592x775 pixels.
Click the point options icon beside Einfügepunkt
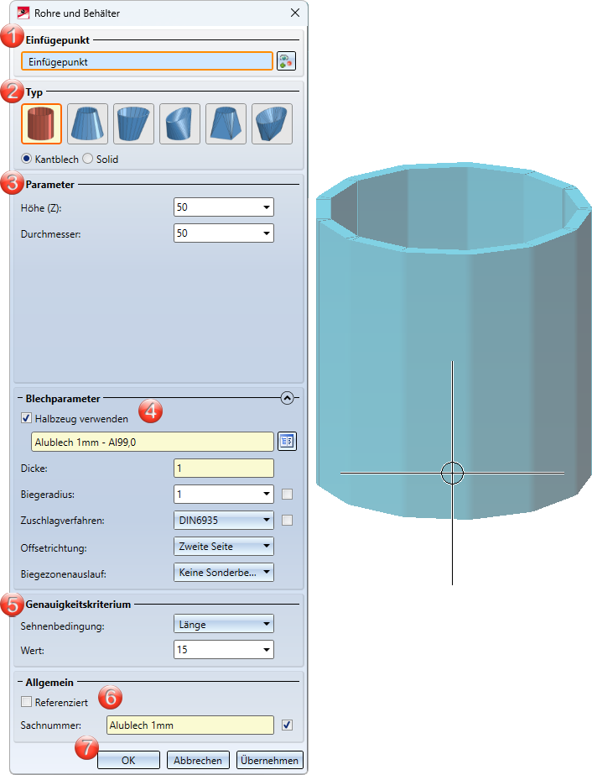287,60
